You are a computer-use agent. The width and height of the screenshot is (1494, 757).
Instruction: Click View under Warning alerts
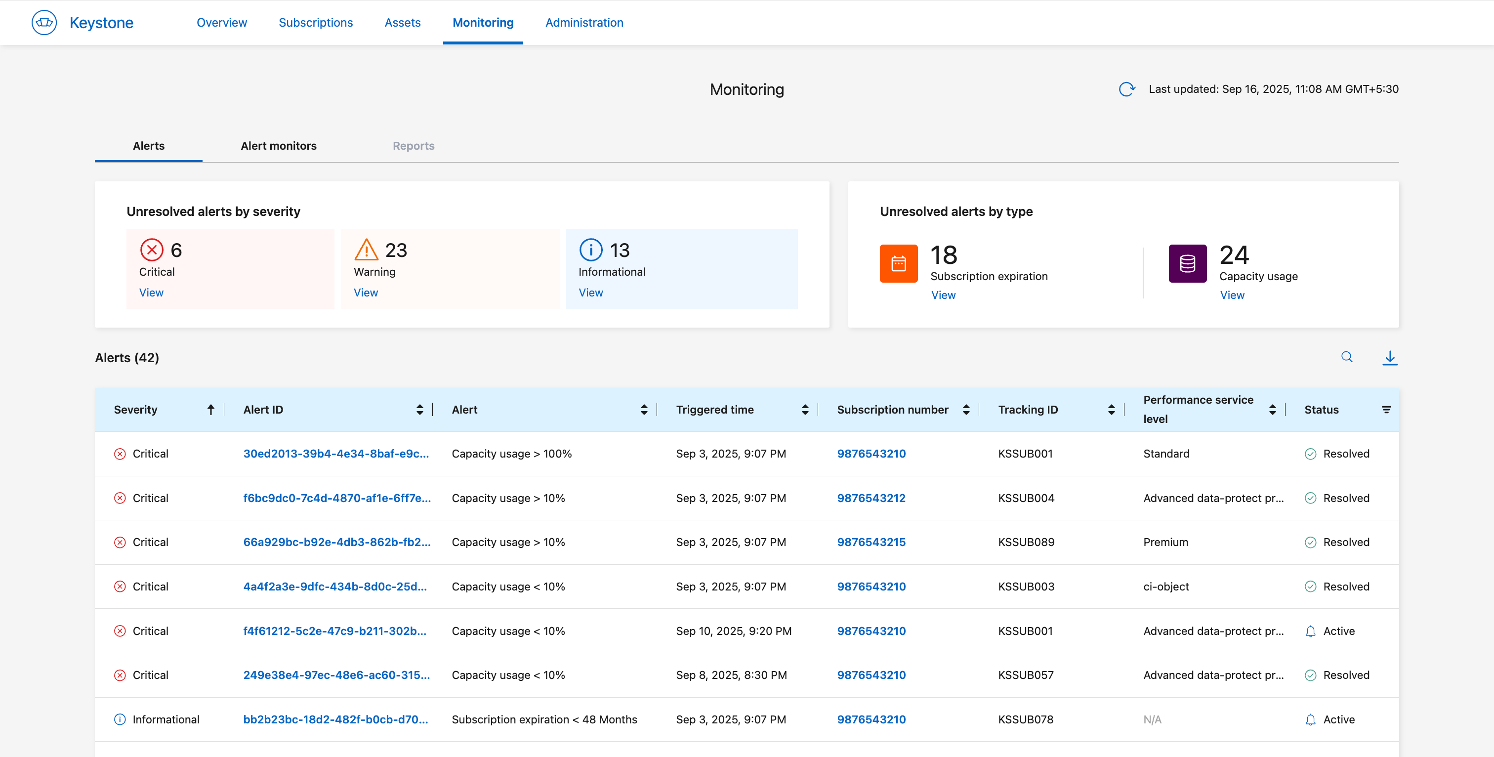pyautogui.click(x=366, y=293)
